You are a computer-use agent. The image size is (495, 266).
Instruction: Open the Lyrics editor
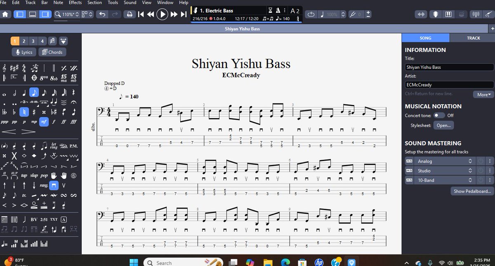click(24, 52)
